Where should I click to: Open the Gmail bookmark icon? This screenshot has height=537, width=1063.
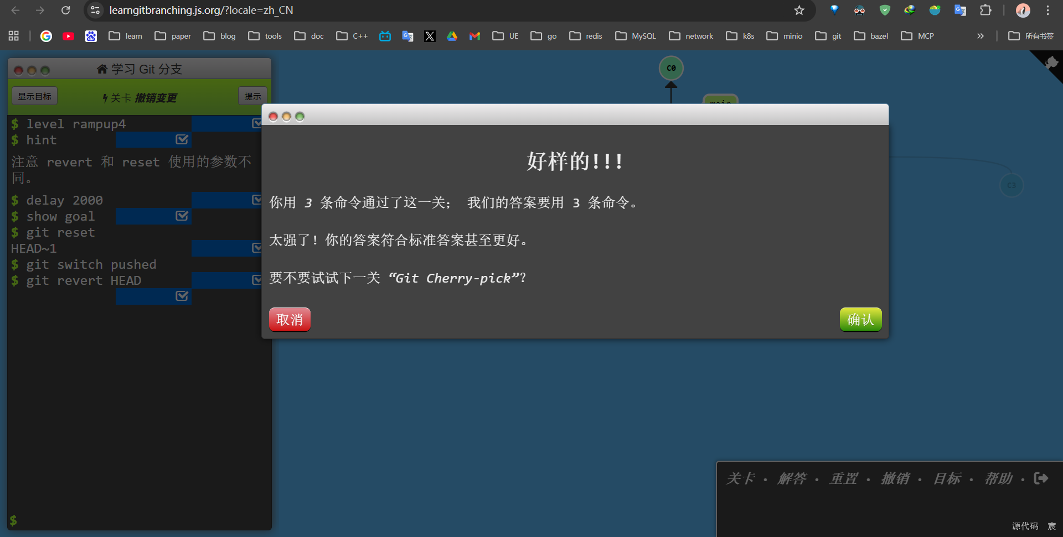[x=474, y=36]
